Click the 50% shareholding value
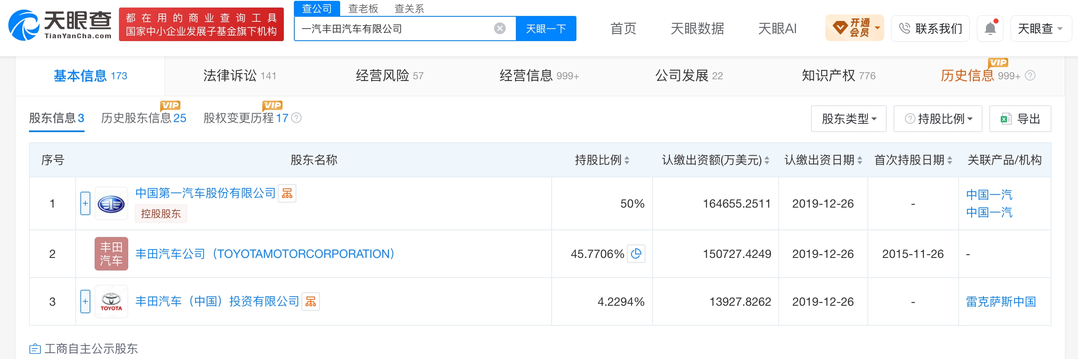Screen dimensions: 1078x359 (x=632, y=204)
